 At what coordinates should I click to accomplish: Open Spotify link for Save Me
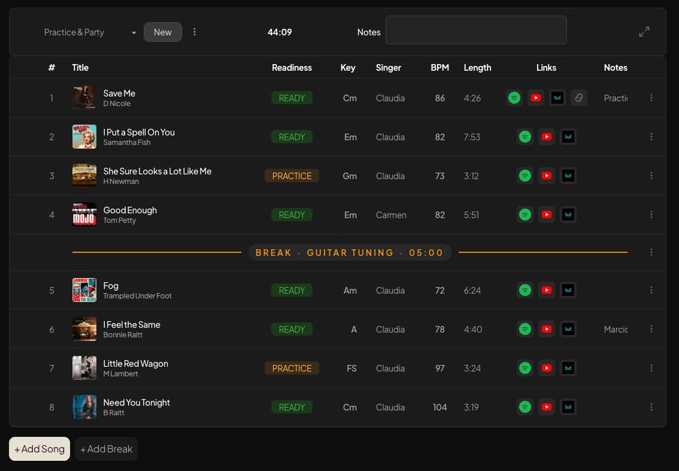coord(514,98)
